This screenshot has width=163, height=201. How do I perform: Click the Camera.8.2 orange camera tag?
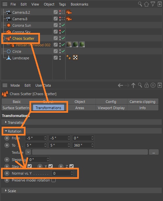click(x=69, y=12)
